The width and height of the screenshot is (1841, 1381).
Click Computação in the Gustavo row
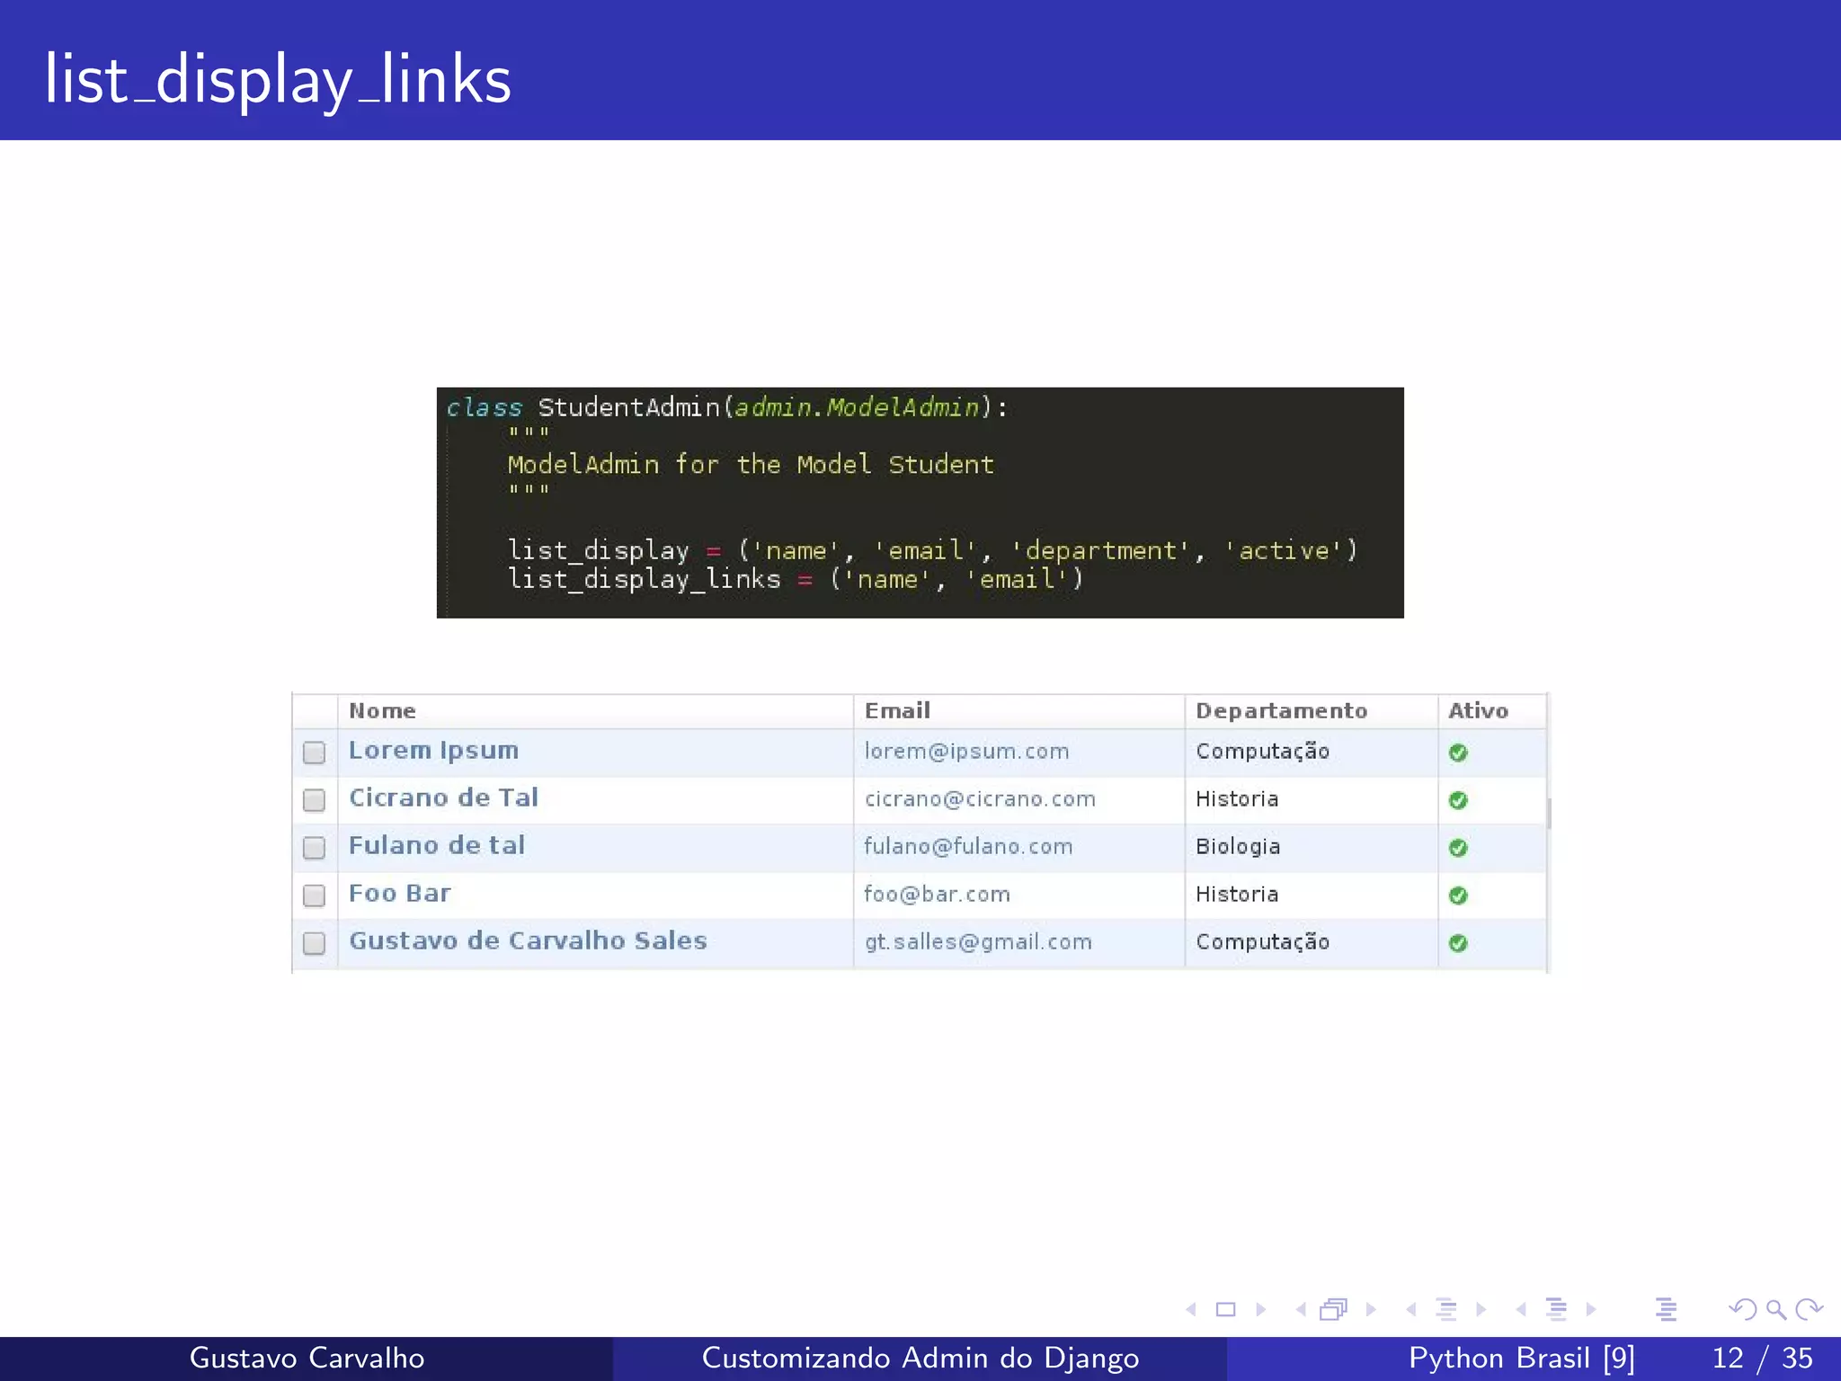(x=1262, y=942)
